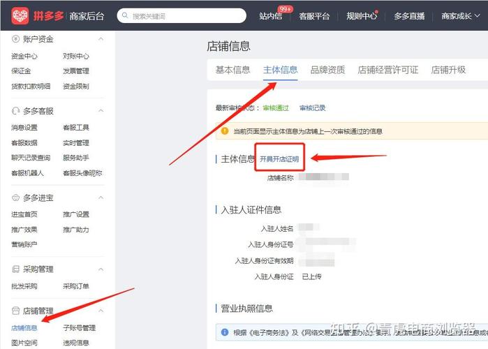Collapse the 多多客服 section
Screen dimensions: 488x349
101,111
